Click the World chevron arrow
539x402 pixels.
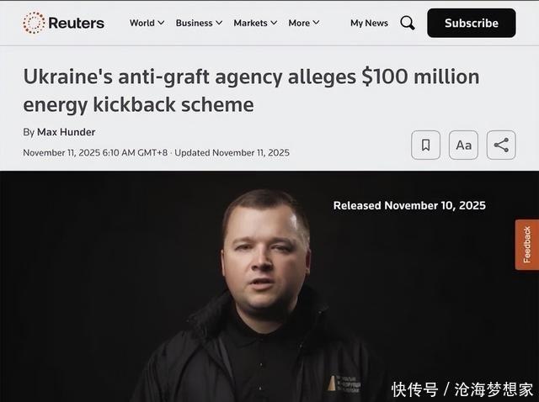(161, 23)
